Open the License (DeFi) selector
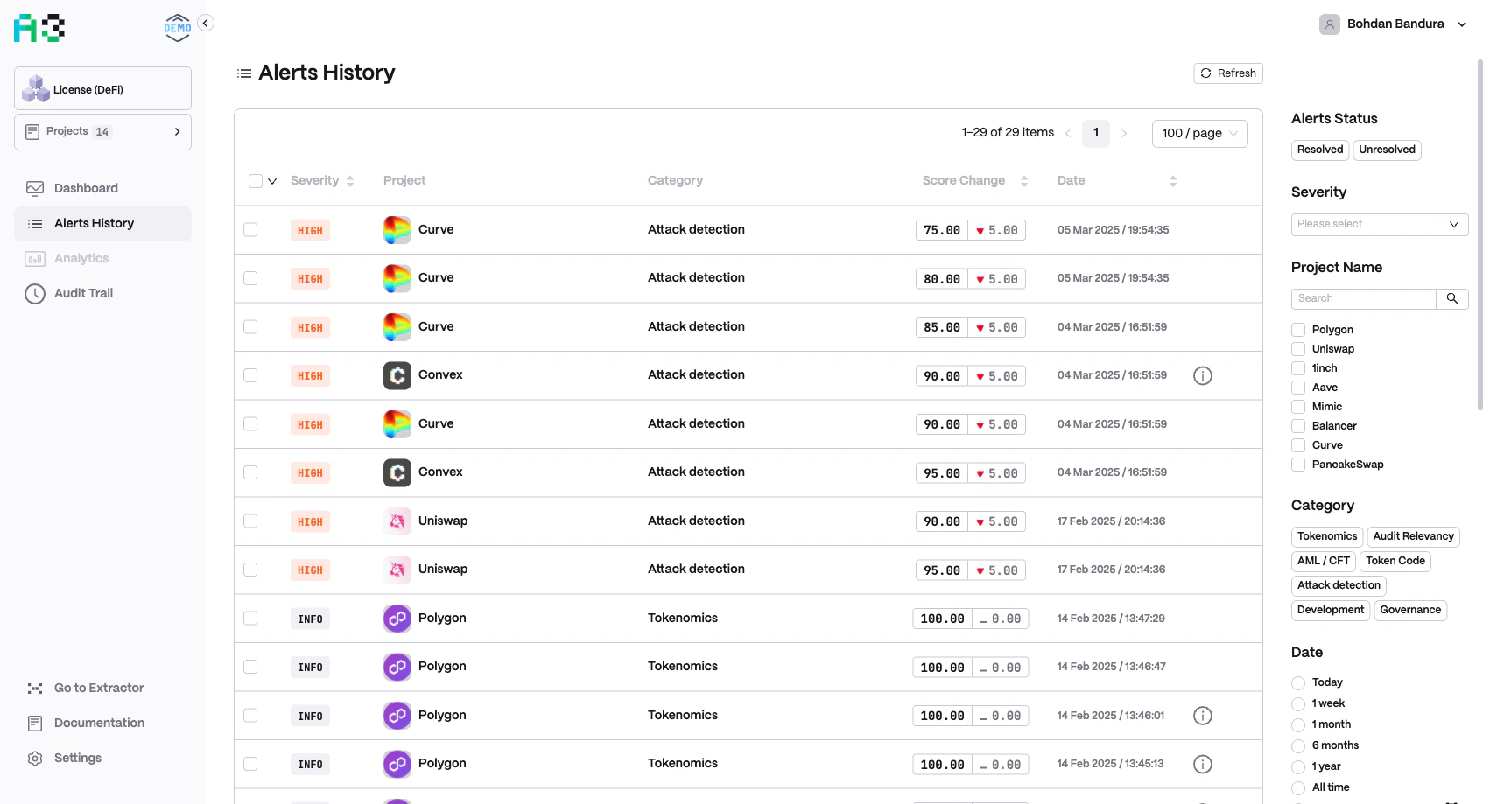Image resolution: width=1497 pixels, height=804 pixels. [102, 88]
